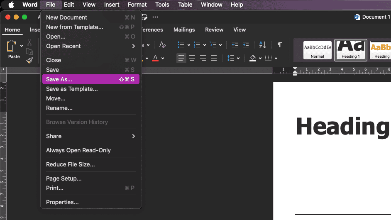This screenshot has height=220, width=391.
Task: Click the Format Painter brush icon
Action: click(29, 60)
